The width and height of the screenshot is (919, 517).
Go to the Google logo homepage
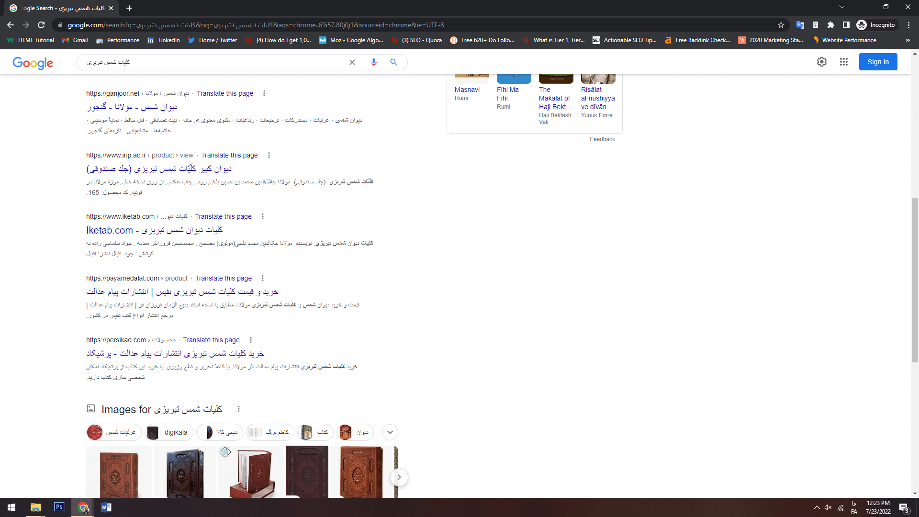point(33,63)
